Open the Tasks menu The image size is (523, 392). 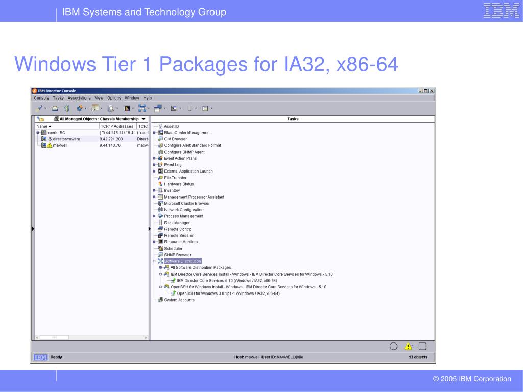point(58,98)
